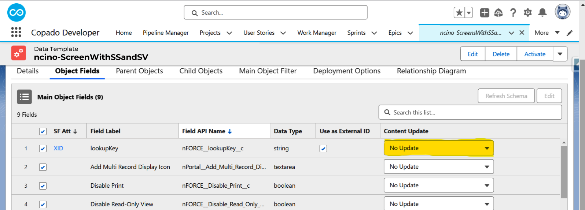Switch to the Deployment Options tab

click(347, 71)
